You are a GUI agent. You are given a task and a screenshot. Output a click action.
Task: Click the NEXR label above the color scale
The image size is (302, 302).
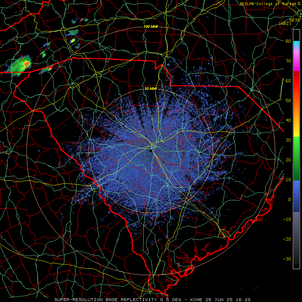(295, 20)
